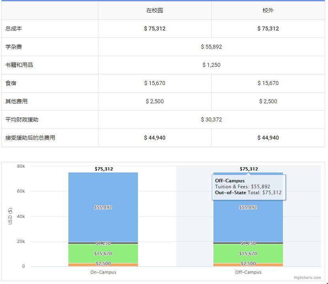Click the 在校园 column header
The image size is (328, 284).
point(155,10)
